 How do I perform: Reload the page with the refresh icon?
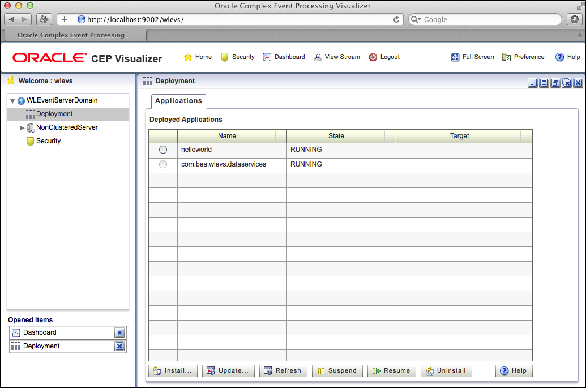[x=396, y=19]
